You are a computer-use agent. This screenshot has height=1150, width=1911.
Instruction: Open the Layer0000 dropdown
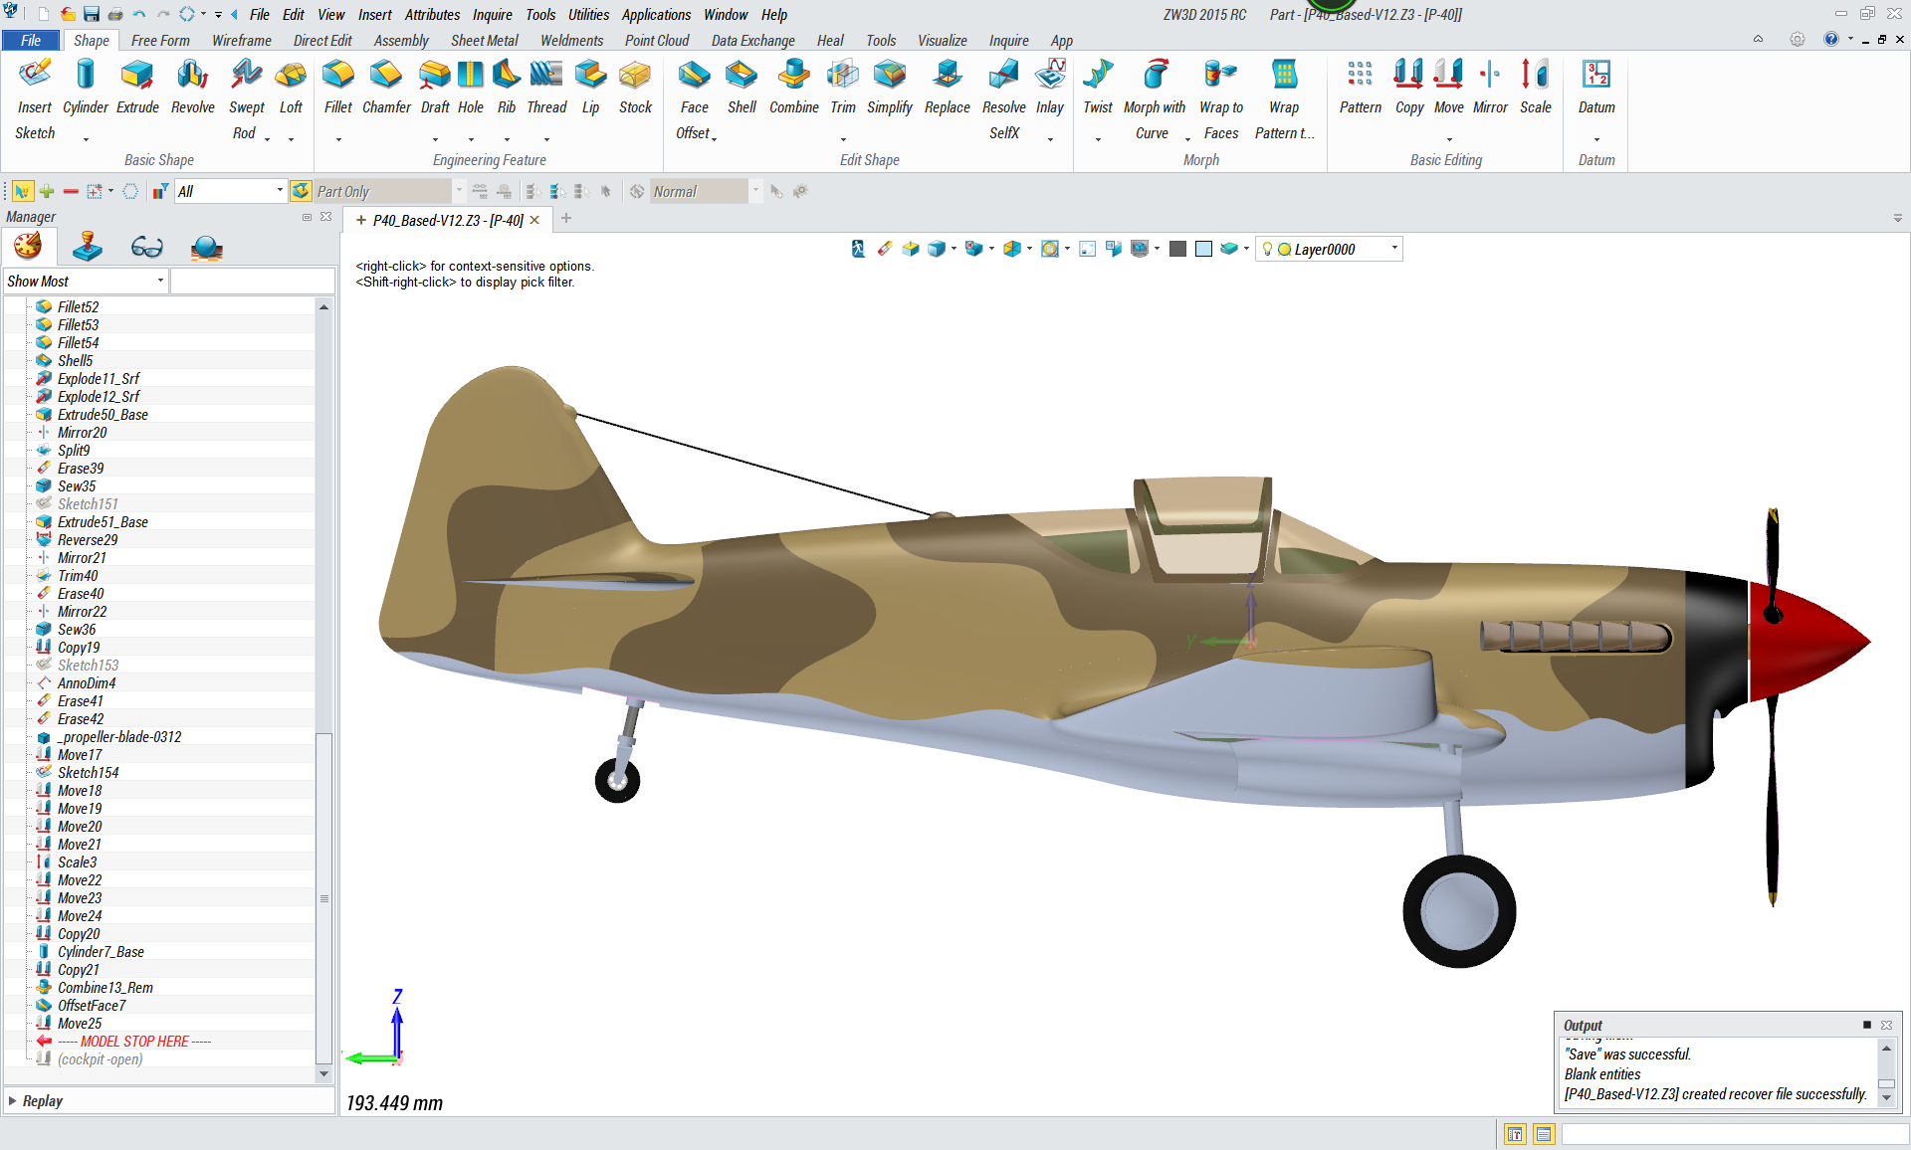(x=1393, y=249)
